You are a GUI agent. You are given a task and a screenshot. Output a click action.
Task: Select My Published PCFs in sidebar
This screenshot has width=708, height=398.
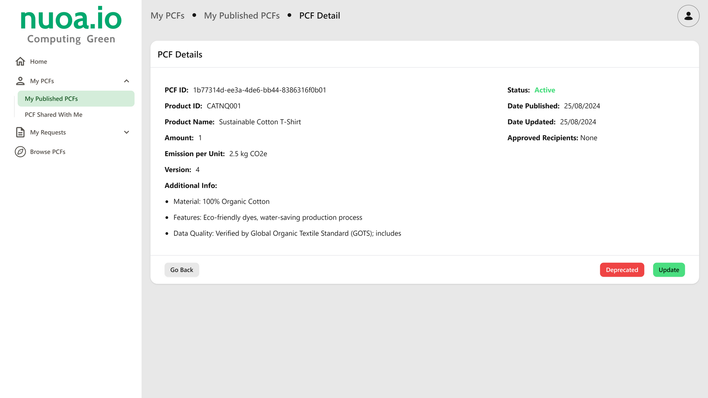[51, 99]
